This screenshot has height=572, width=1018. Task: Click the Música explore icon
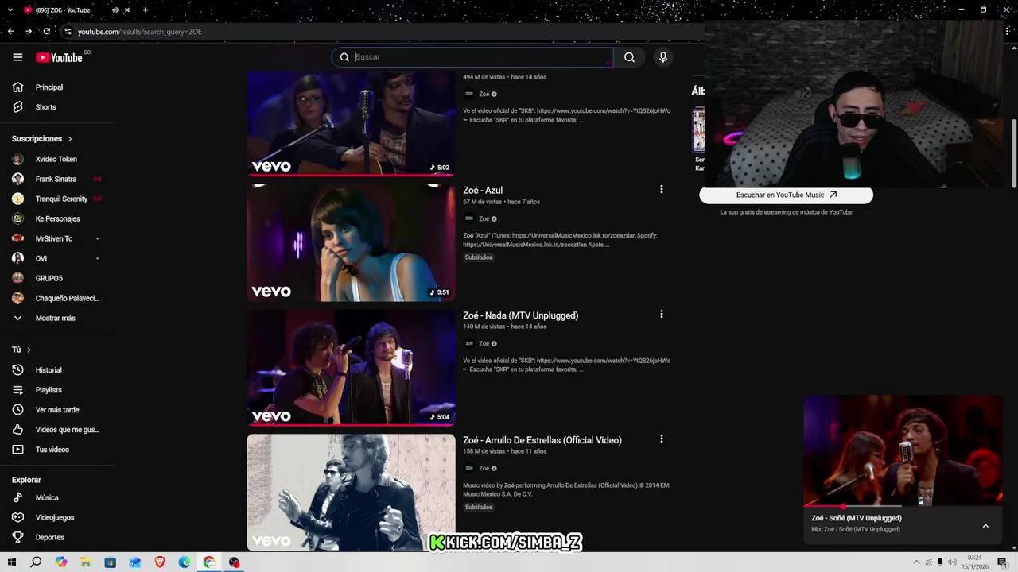pyautogui.click(x=17, y=497)
